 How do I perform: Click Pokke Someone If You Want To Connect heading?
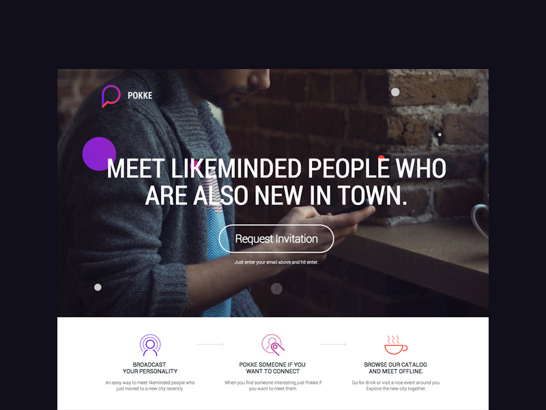pos(272,368)
